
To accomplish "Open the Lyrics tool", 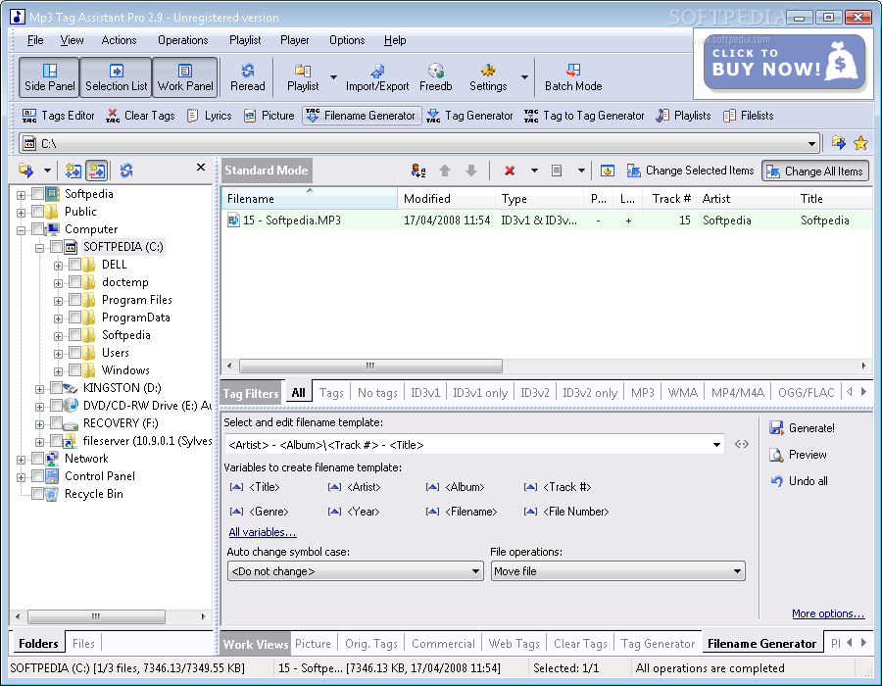I will pos(210,116).
